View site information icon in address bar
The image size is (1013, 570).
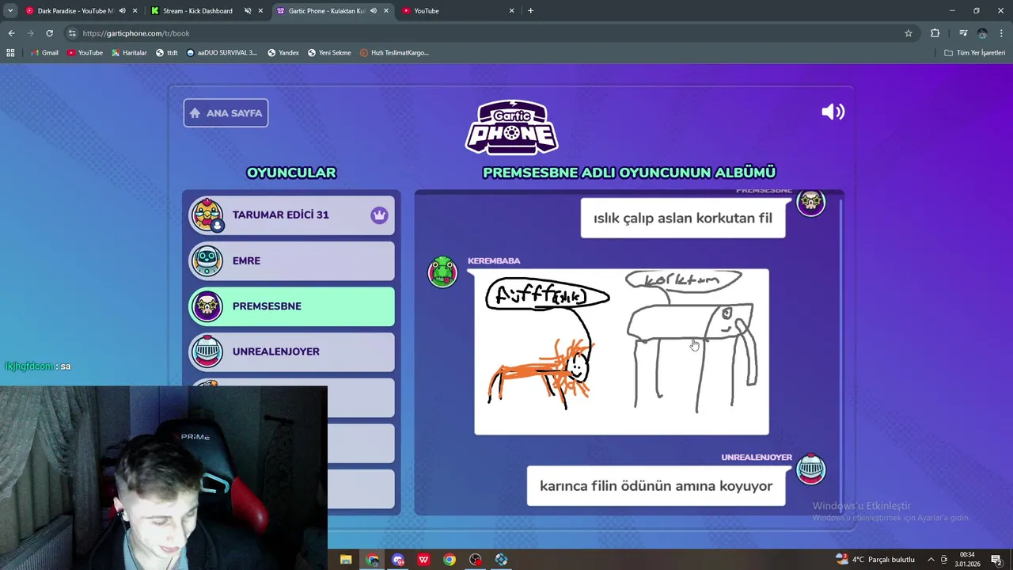pos(72,33)
